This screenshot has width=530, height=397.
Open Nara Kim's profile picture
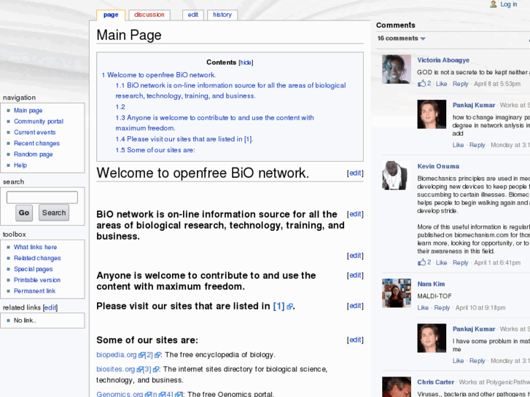point(396,293)
